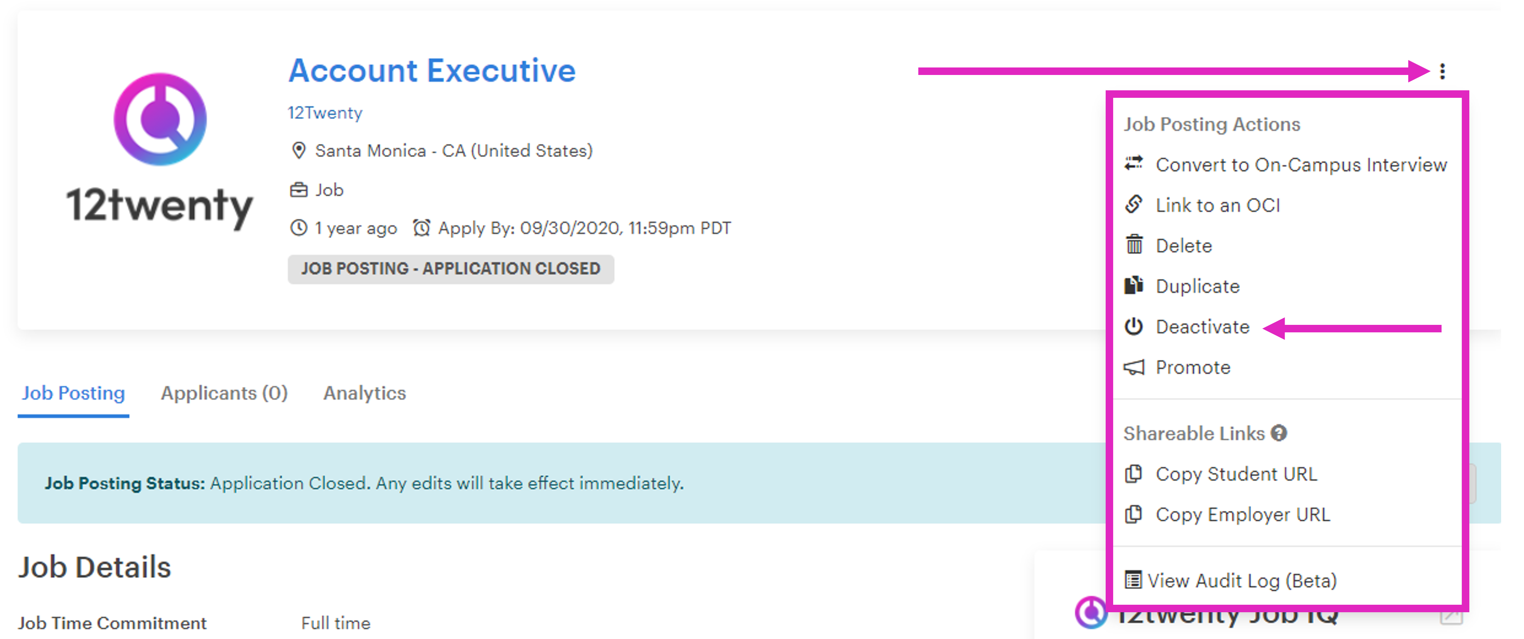1524x639 pixels.
Task: Choose Deactivate from the actions menu
Action: point(1203,326)
